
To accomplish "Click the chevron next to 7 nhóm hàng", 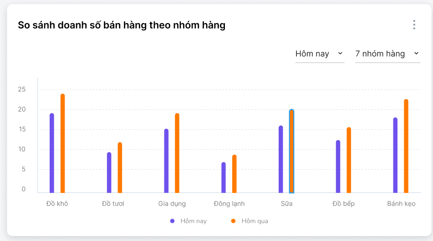I will (416, 54).
